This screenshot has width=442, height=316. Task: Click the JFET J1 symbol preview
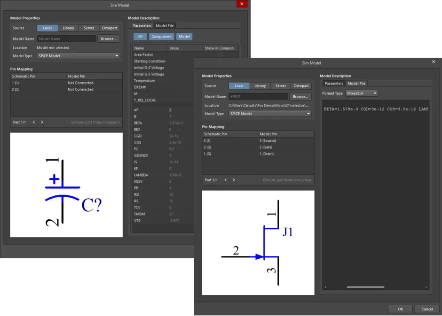point(258,243)
